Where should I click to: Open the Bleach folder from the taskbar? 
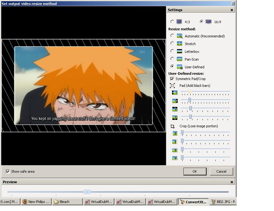coord(67,202)
